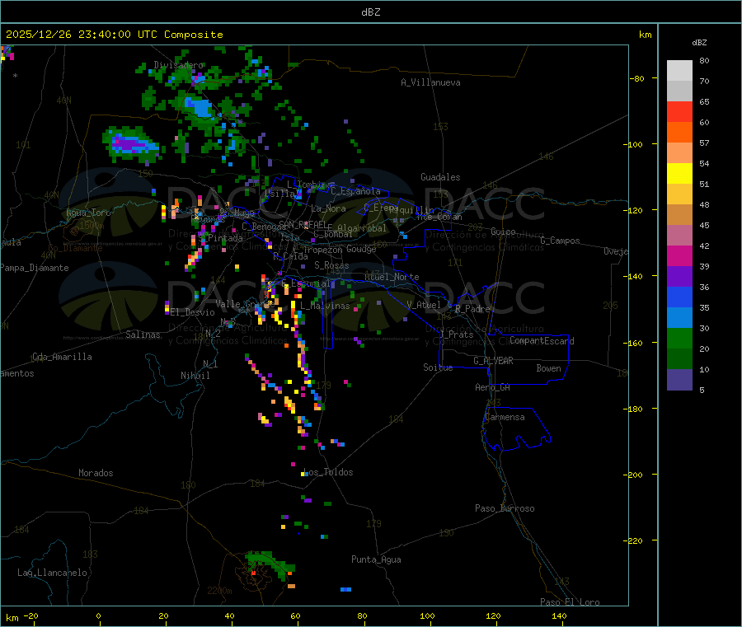This screenshot has height=627, width=742.
Task: Click the Divisadero map label
Action: [x=178, y=65]
